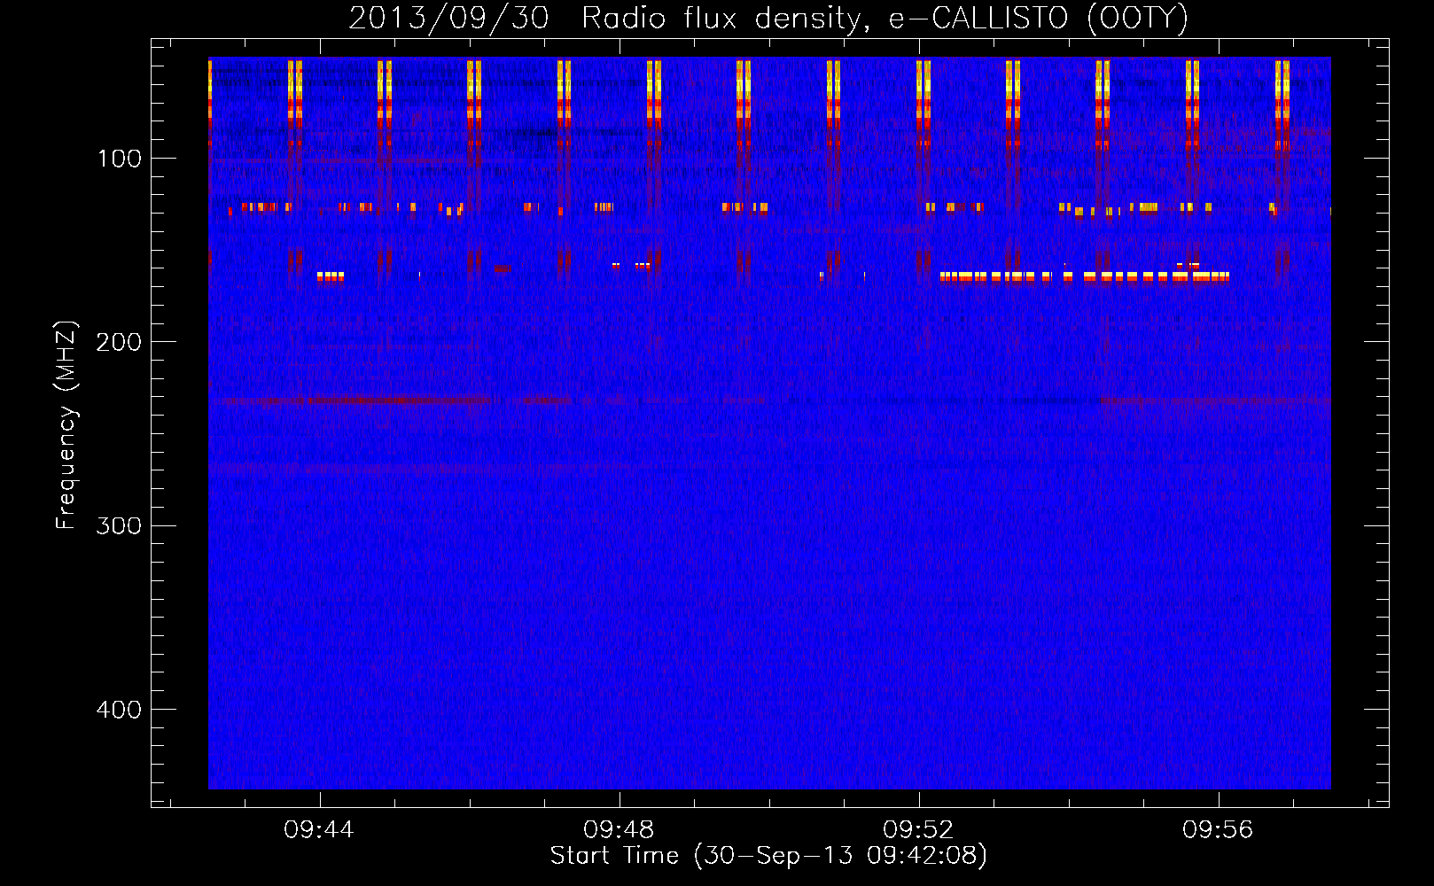The width and height of the screenshot is (1434, 886).
Task: Click the 300 MHz tick label
Action: 119,526
